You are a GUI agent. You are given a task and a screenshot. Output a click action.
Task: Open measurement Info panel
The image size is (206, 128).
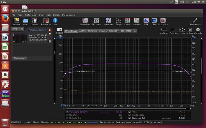55,22
